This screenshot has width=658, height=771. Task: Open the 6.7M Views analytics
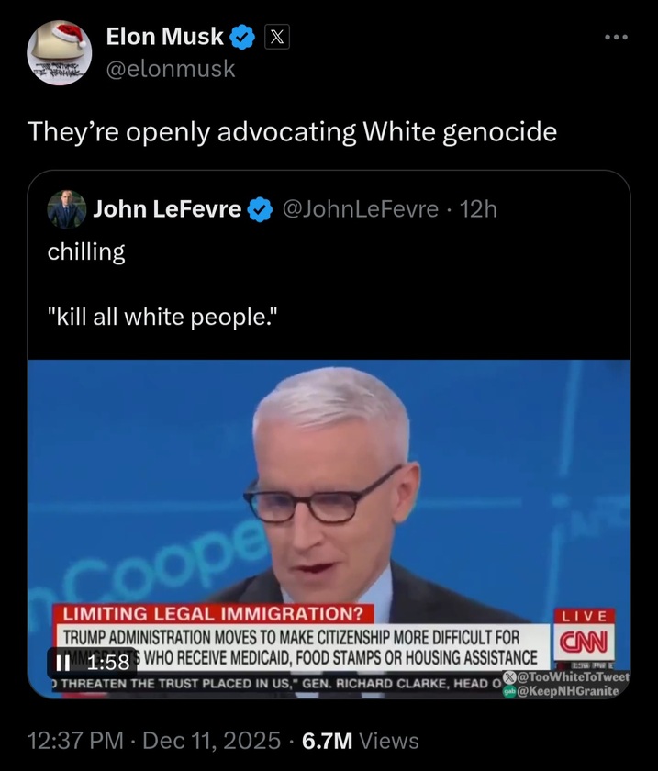pyautogui.click(x=361, y=741)
